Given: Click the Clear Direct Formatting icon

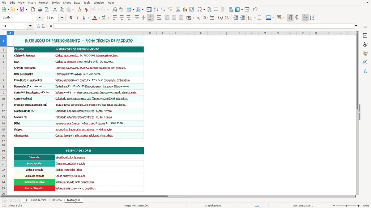Looking at the screenshot, I should click(x=86, y=10).
